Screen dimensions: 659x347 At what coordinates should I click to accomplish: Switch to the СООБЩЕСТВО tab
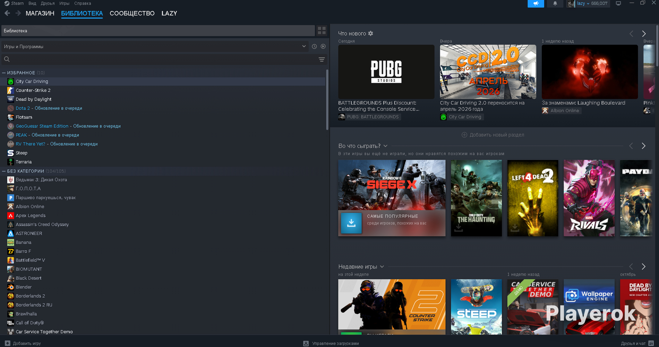pyautogui.click(x=132, y=14)
